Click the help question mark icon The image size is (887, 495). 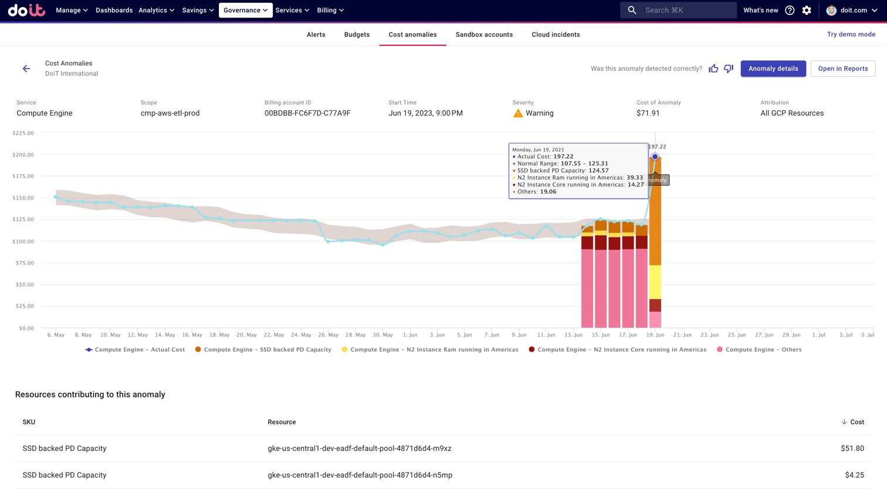click(x=789, y=10)
